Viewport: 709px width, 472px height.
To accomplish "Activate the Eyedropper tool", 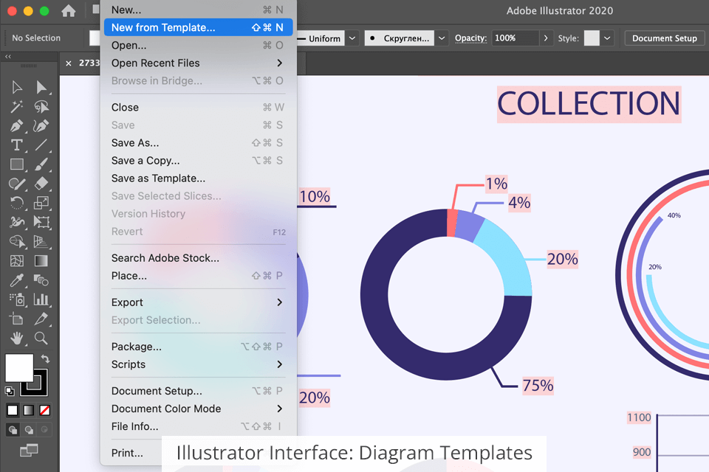I will tap(17, 280).
